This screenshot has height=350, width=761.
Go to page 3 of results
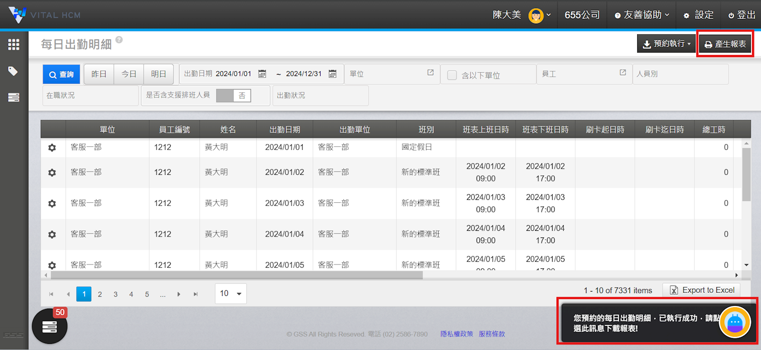tap(116, 294)
